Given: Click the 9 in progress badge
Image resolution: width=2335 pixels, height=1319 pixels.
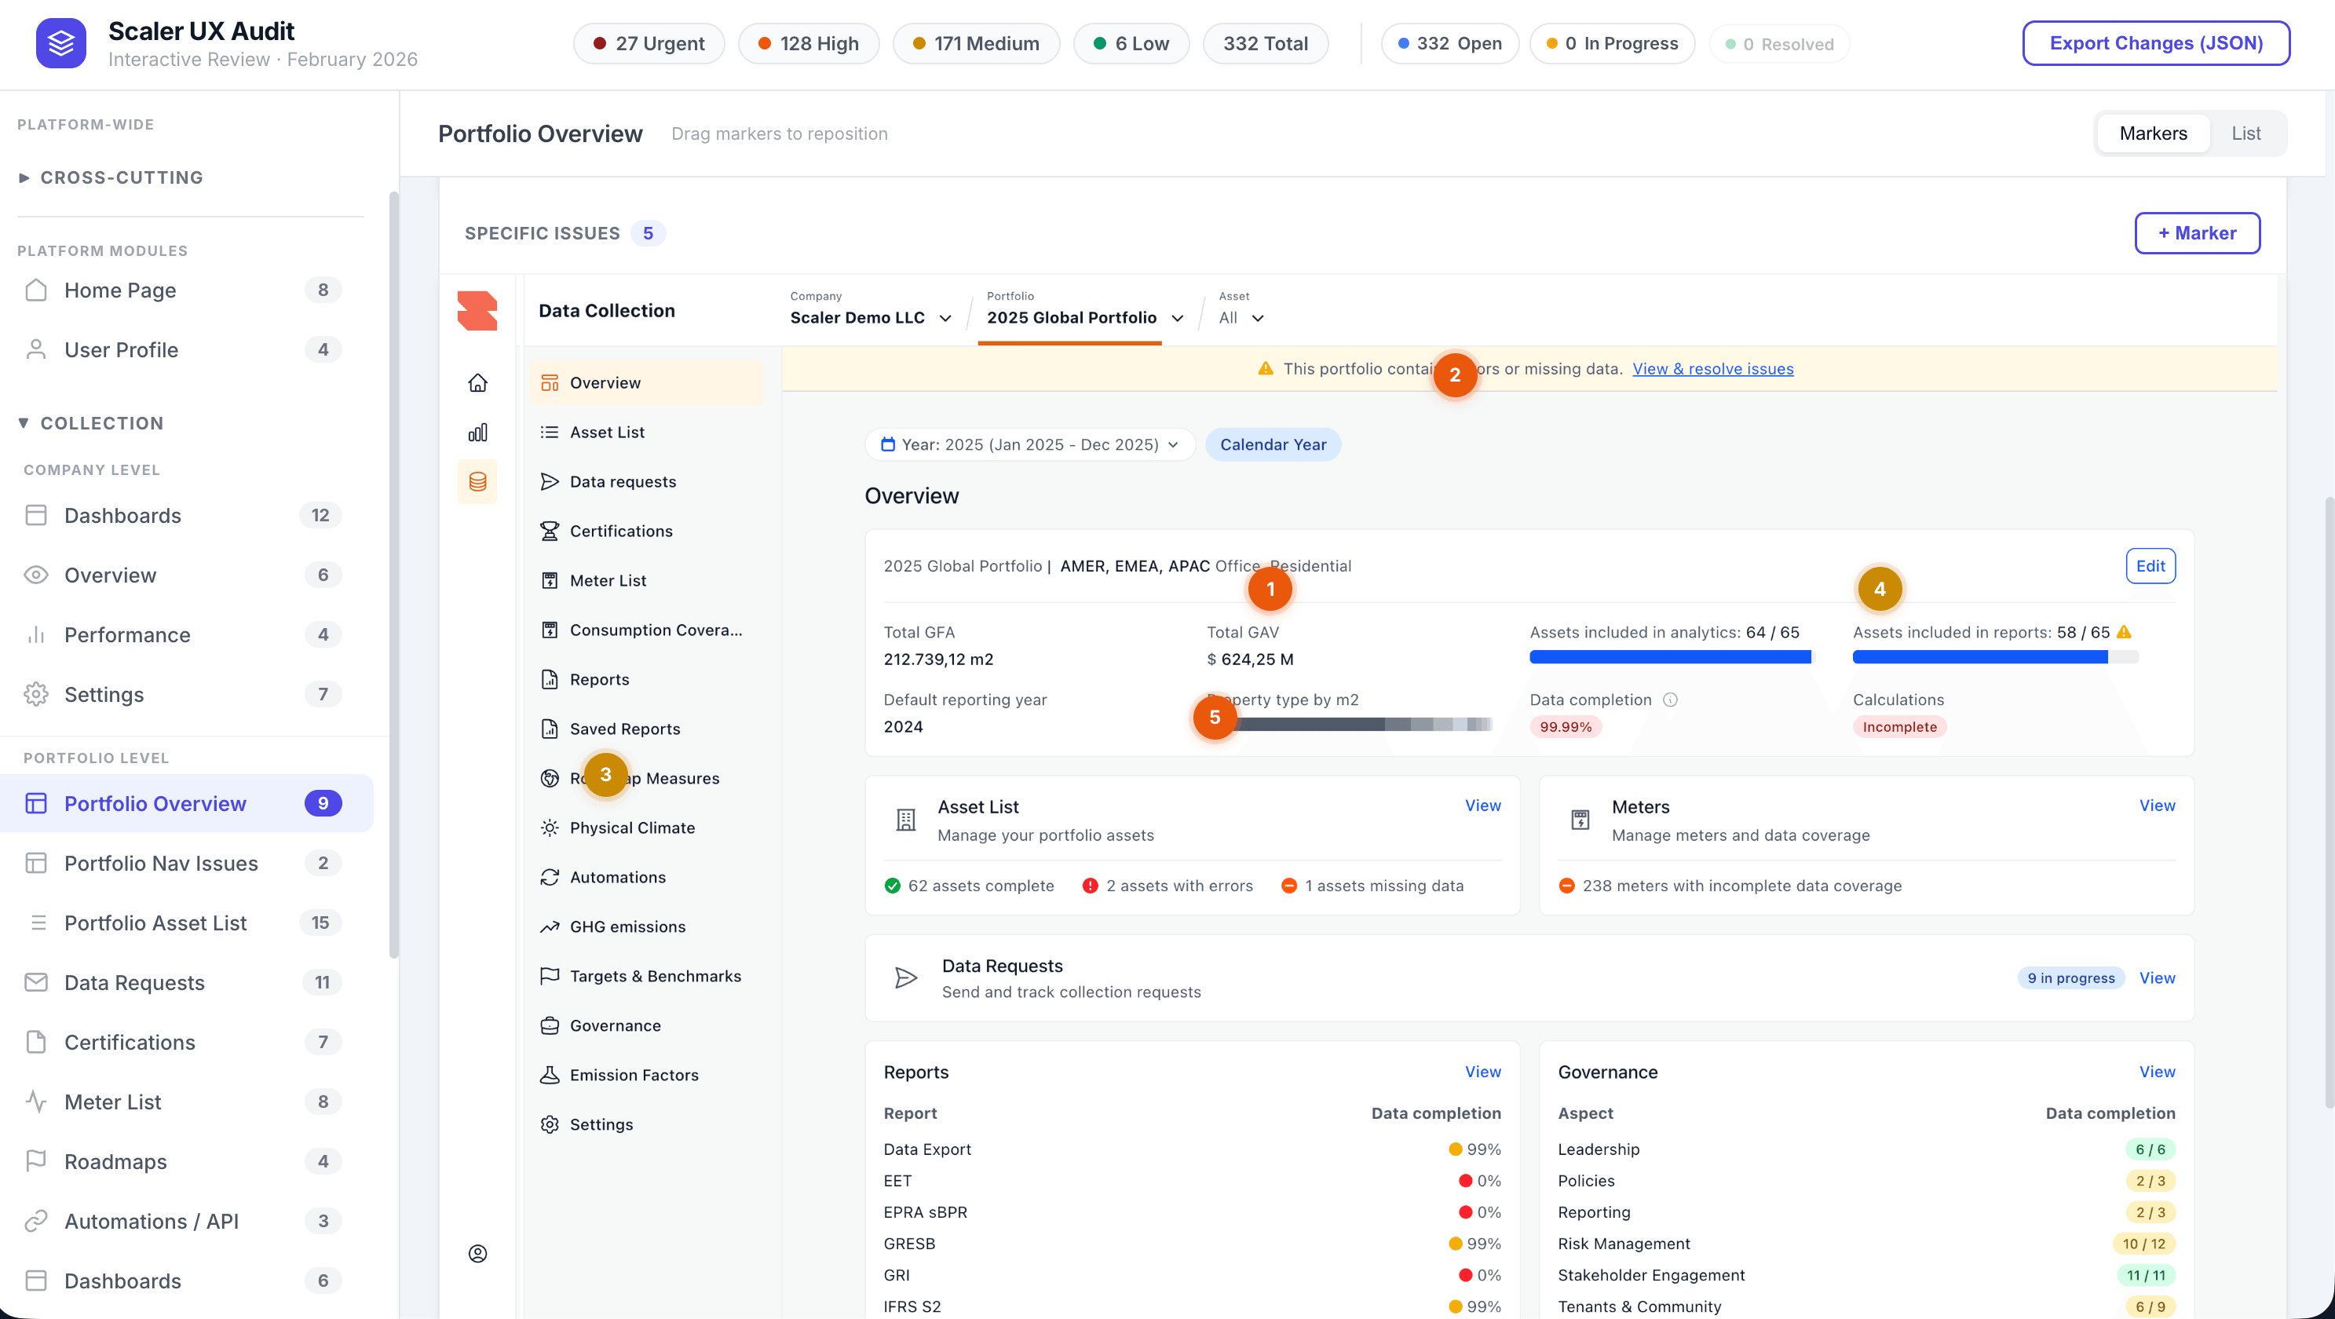Looking at the screenshot, I should [x=2070, y=978].
